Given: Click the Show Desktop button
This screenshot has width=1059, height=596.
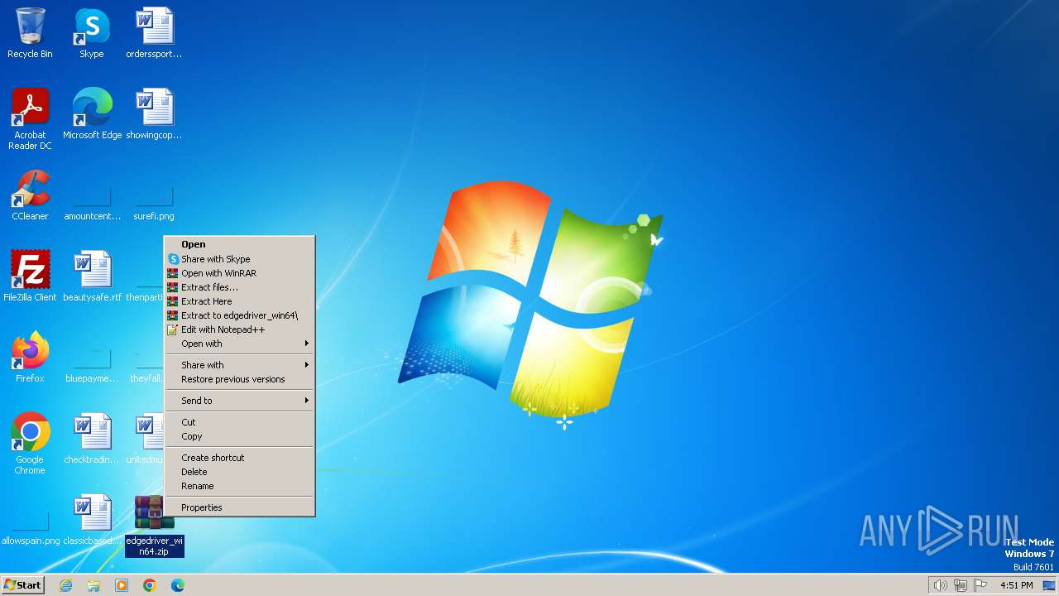Looking at the screenshot, I should [x=1050, y=585].
